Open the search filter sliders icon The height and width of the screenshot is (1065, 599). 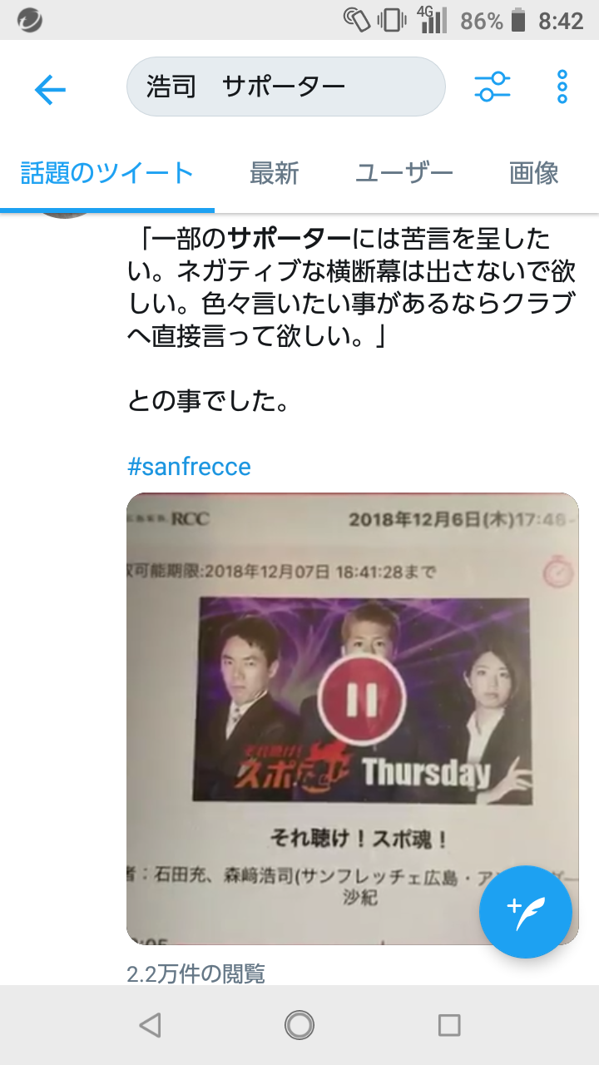point(493,87)
